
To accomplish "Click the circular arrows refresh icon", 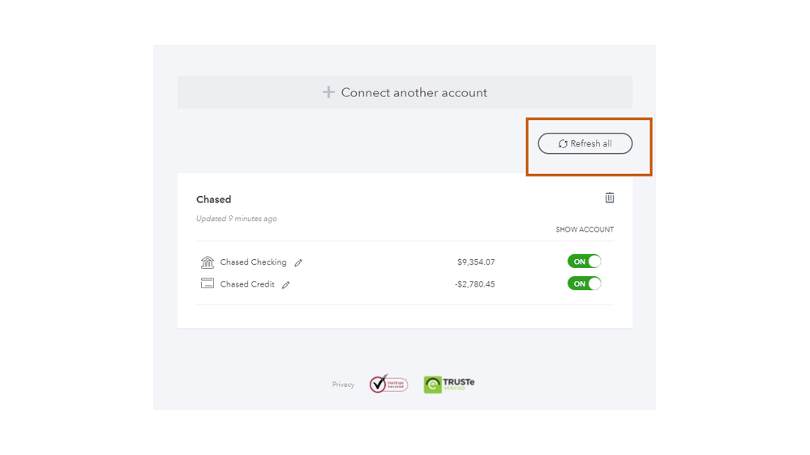I will 563,144.
